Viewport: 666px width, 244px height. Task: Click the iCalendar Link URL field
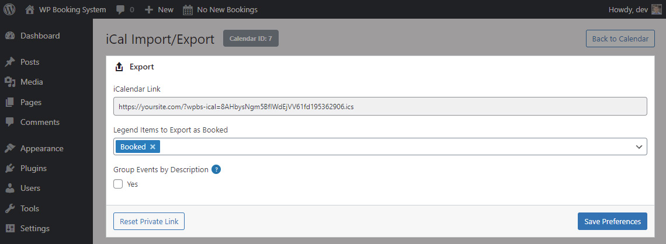[380, 107]
